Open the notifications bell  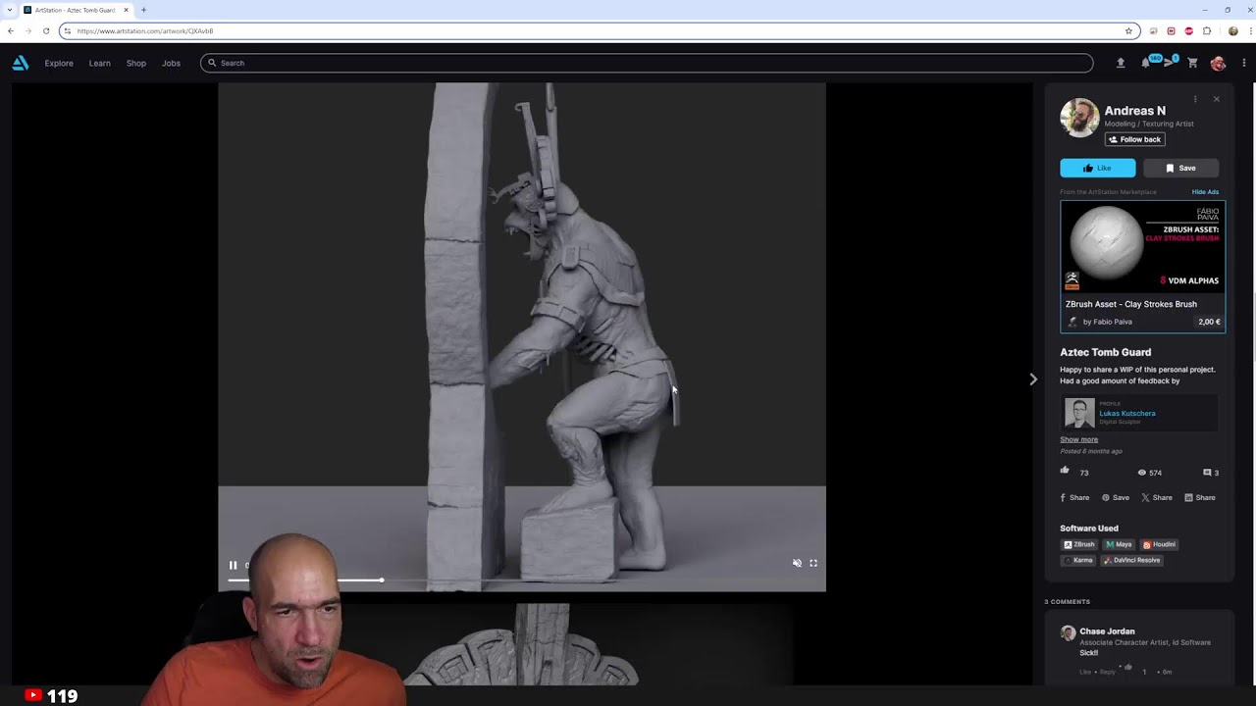point(1145,63)
